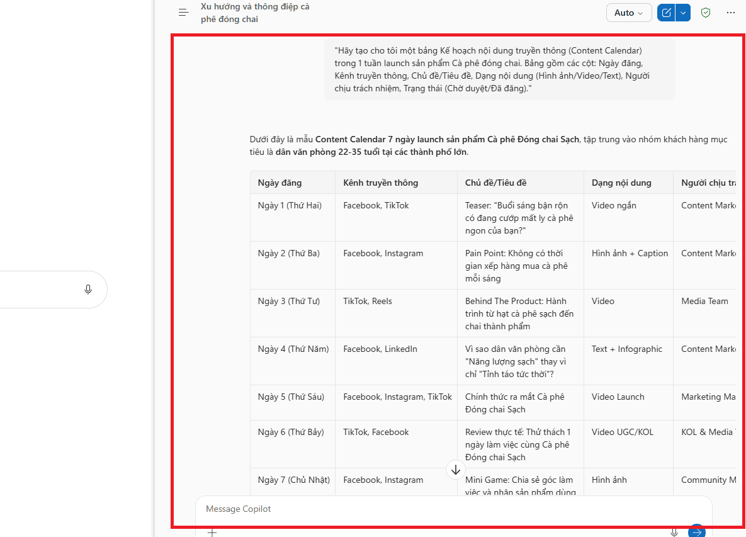Viewport: 746px width, 537px height.
Task: Click the 'Ngày đăng' column header
Action: (x=293, y=183)
